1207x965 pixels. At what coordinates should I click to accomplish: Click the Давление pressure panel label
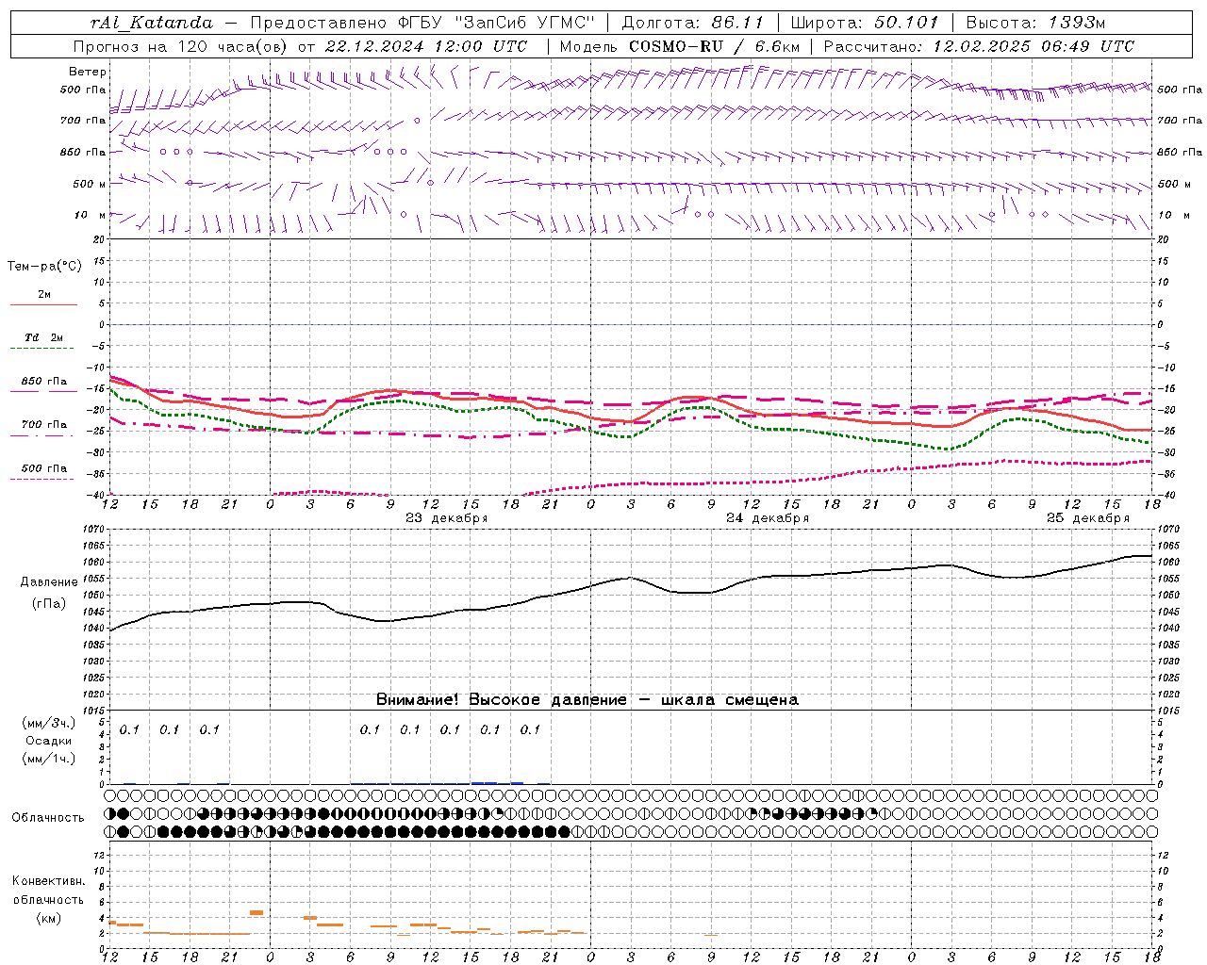(x=49, y=582)
